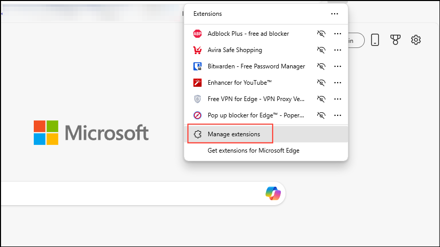Click the Free VPN for Edge icon
440x247 pixels.
[x=197, y=99]
